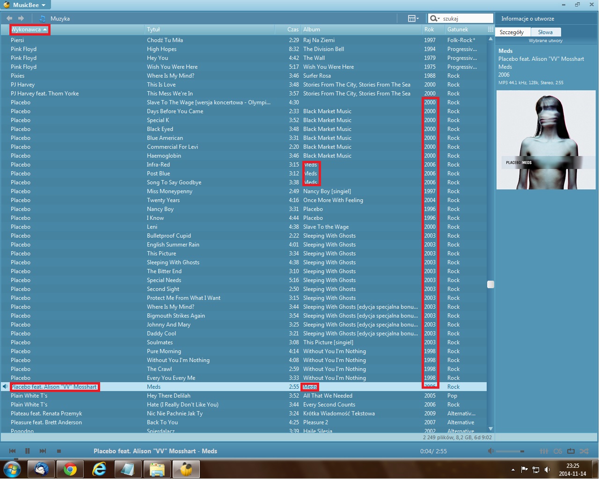Click the track list scrollbar thumb

pos(490,284)
